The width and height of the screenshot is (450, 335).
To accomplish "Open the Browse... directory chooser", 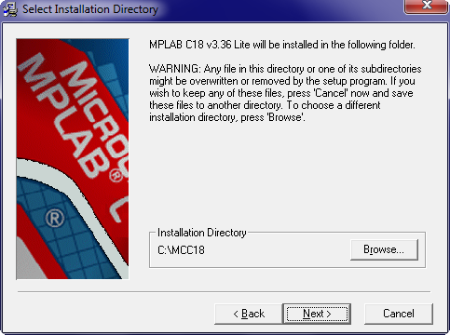I will 384,249.
